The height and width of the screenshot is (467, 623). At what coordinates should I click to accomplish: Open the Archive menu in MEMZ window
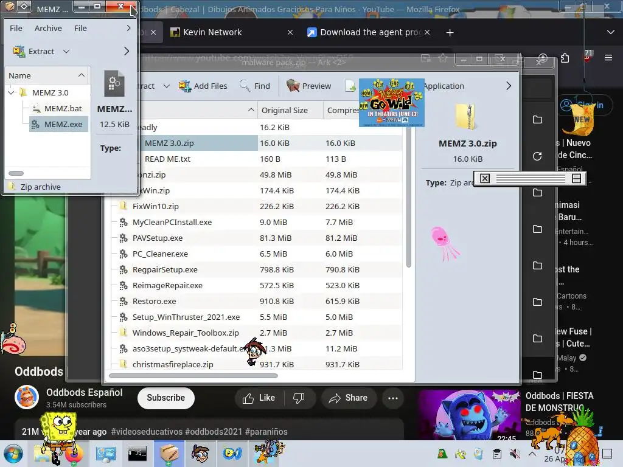48,28
